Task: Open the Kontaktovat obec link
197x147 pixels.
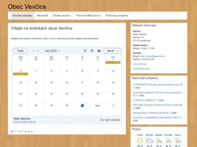Action: point(141,69)
